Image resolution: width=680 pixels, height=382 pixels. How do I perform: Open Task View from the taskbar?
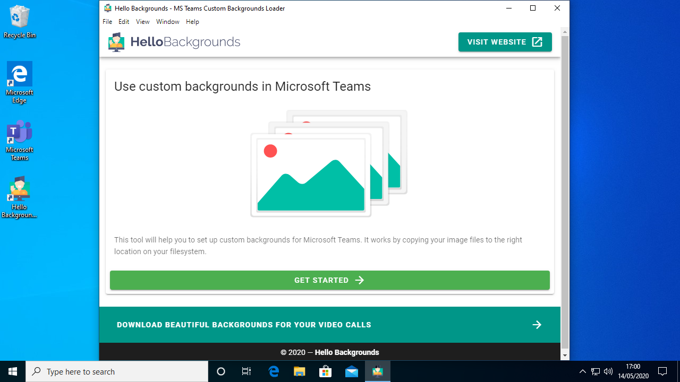click(x=246, y=371)
